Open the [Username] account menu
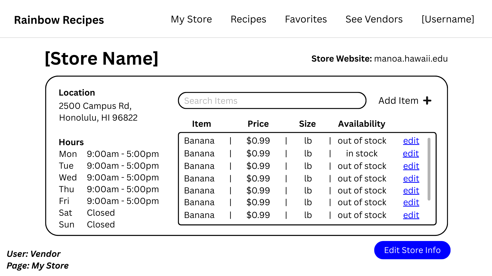Image resolution: width=492 pixels, height=276 pixels. (448, 19)
